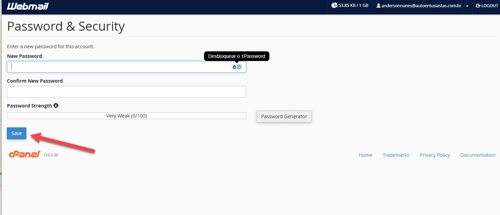Viewport: 500px width, 215px height.
Task: Open the Privacy Policy link
Action: click(x=435, y=155)
